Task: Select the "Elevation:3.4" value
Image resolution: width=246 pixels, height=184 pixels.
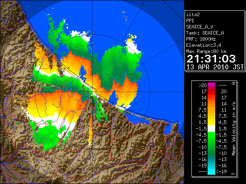Action: [203, 45]
